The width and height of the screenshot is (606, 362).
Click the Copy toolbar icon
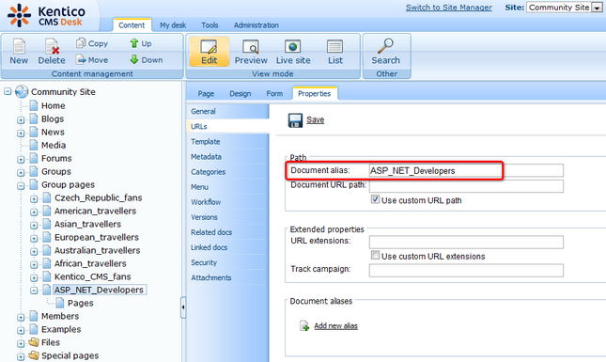(x=81, y=43)
